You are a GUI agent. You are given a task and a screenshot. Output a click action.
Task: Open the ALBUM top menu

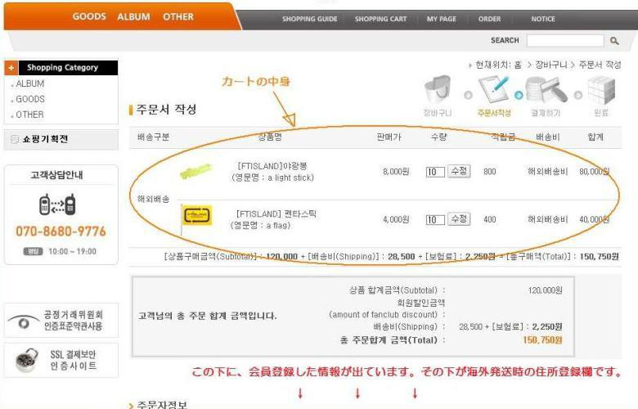pos(133,16)
